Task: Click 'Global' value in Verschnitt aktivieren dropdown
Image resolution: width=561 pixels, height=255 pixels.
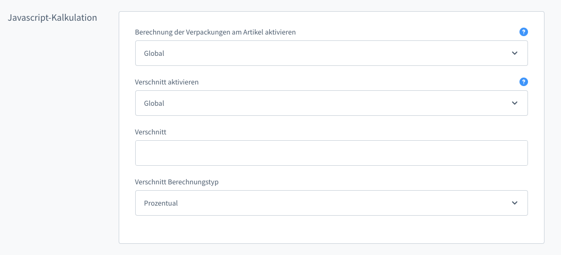Action: 154,103
